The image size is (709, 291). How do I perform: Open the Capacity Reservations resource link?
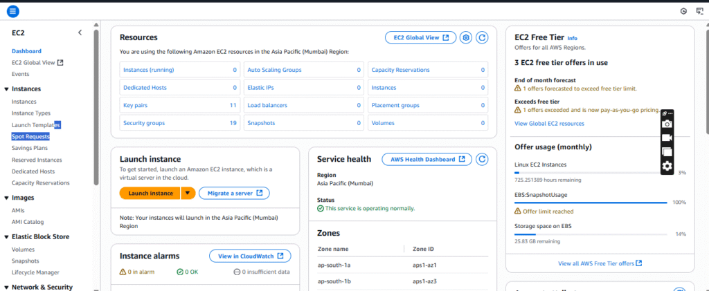[401, 70]
